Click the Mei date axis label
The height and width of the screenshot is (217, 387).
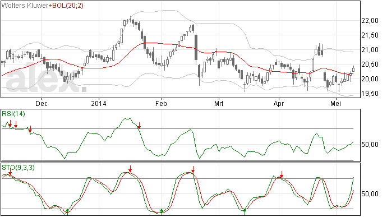click(x=335, y=103)
